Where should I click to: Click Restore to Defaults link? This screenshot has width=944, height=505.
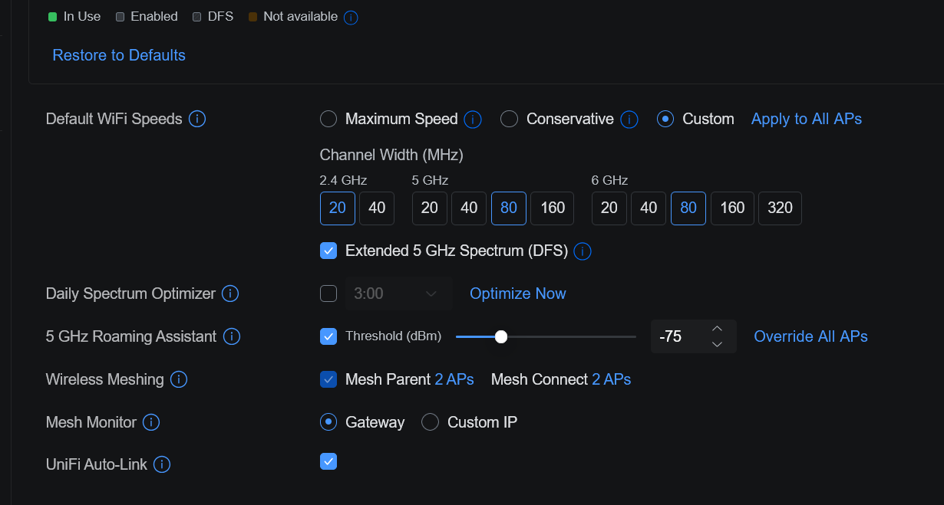pos(119,55)
